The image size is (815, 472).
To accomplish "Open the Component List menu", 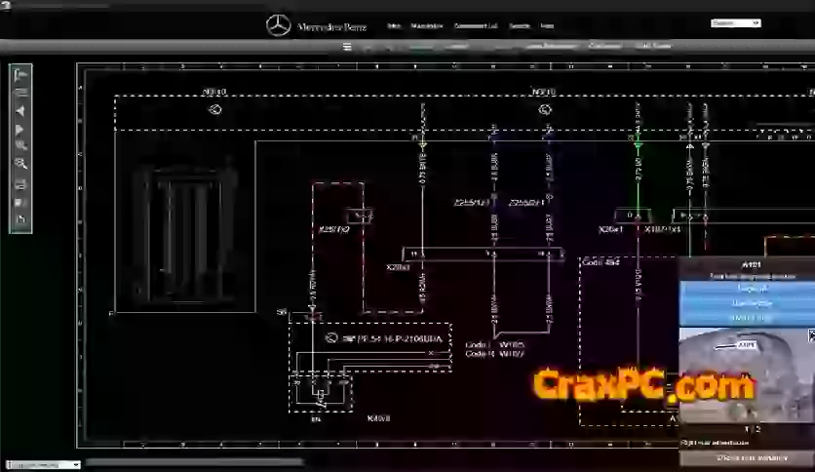I will coord(476,26).
